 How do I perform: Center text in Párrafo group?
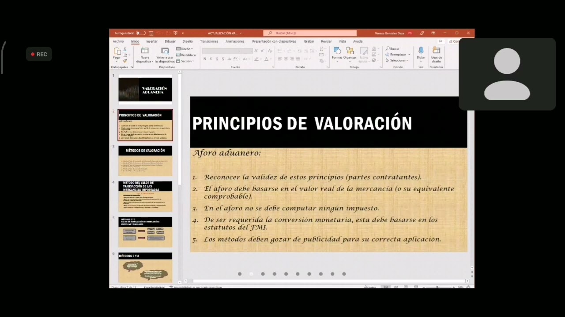(x=286, y=59)
